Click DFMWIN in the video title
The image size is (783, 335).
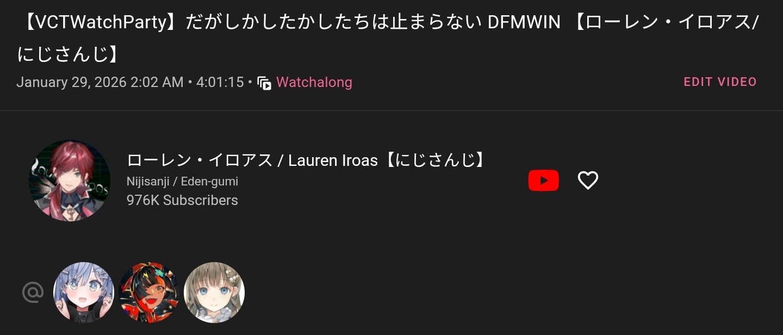[524, 23]
